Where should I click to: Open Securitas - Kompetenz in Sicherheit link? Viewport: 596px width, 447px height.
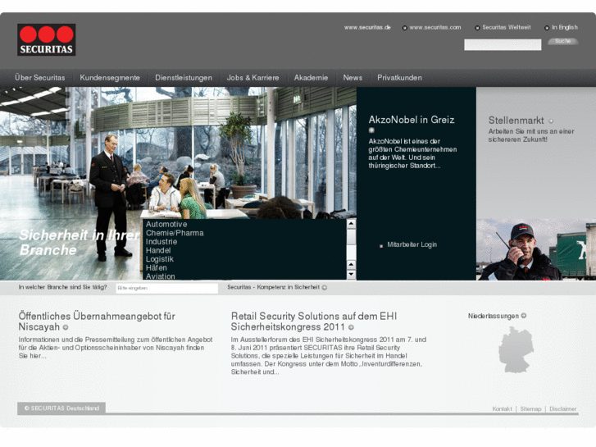coord(273,287)
